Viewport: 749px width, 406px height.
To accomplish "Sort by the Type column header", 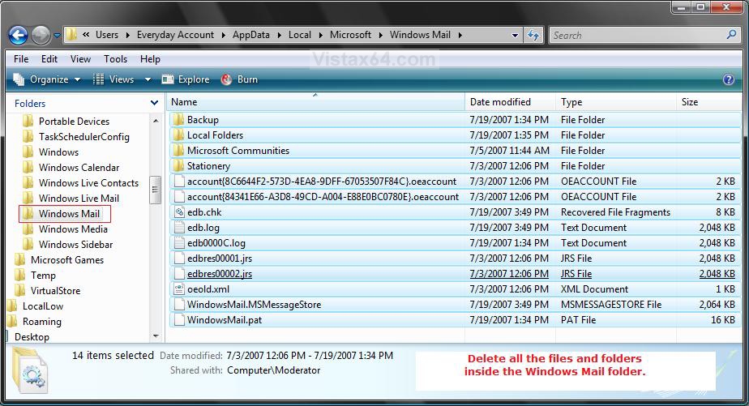I will 616,102.
